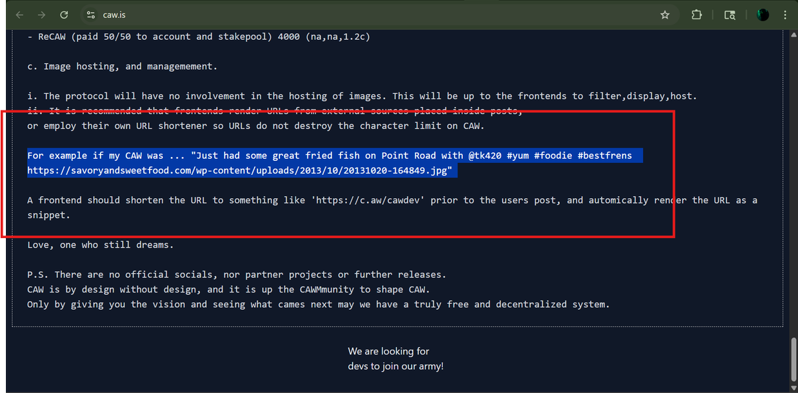View site information icon beside caw.is
The height and width of the screenshot is (393, 798).
click(x=91, y=15)
